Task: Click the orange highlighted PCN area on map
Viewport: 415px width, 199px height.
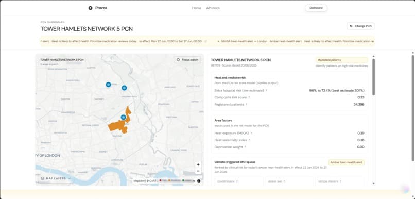Action: point(119,126)
